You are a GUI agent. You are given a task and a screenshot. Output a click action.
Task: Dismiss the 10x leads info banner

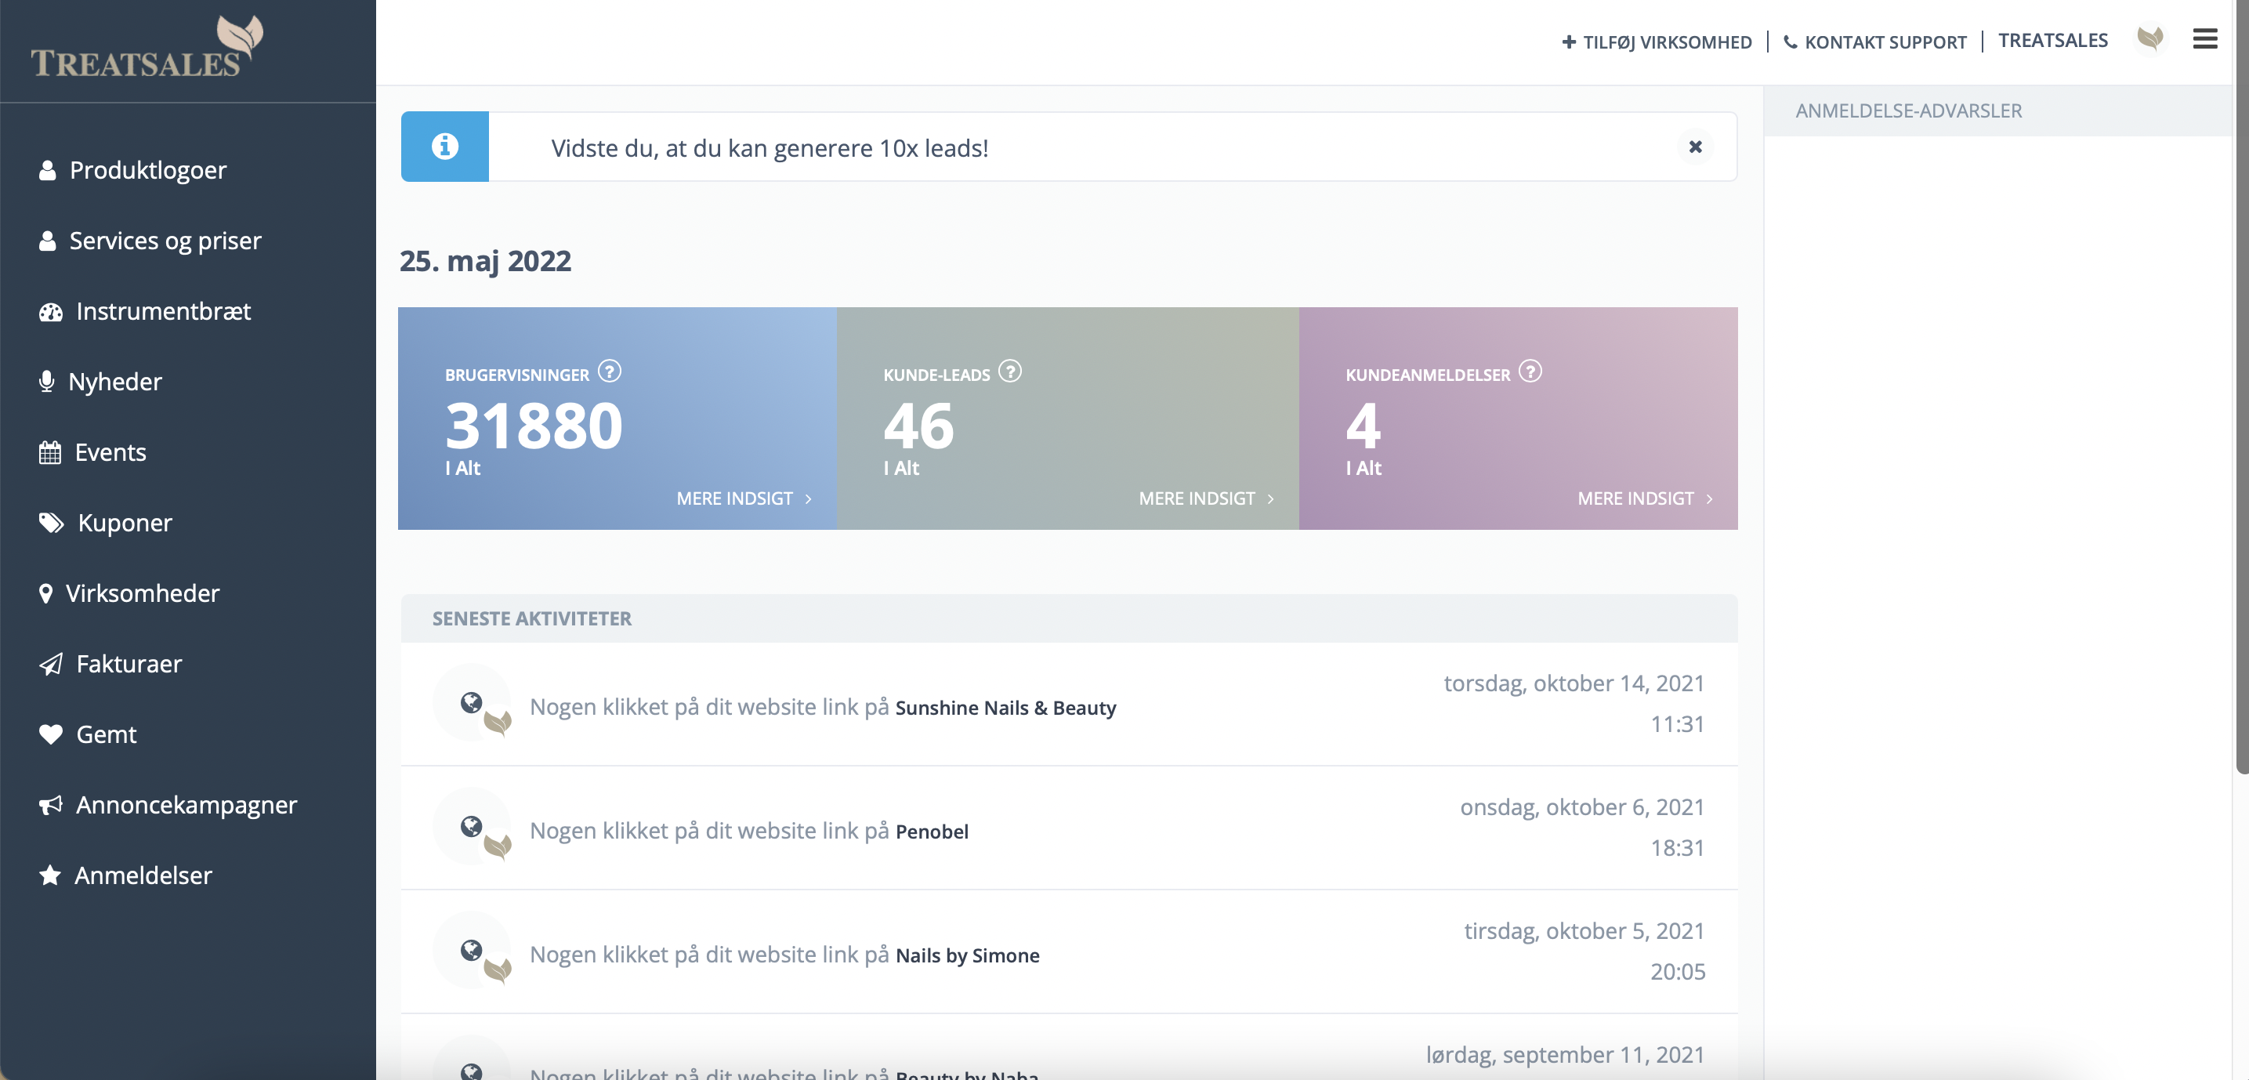[1695, 147]
